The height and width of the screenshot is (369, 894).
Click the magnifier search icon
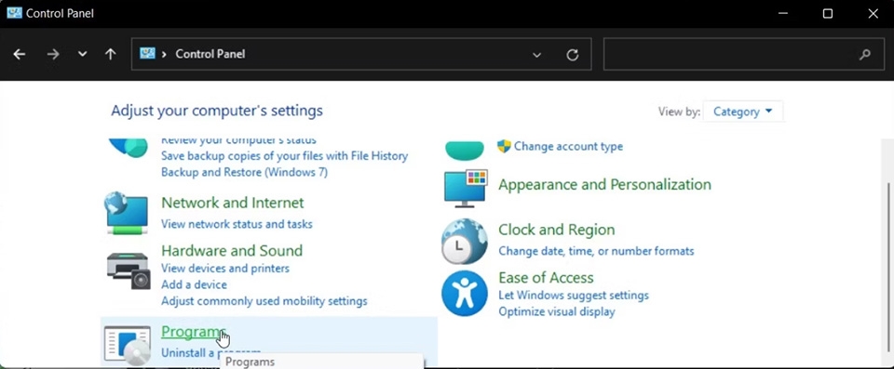point(865,55)
